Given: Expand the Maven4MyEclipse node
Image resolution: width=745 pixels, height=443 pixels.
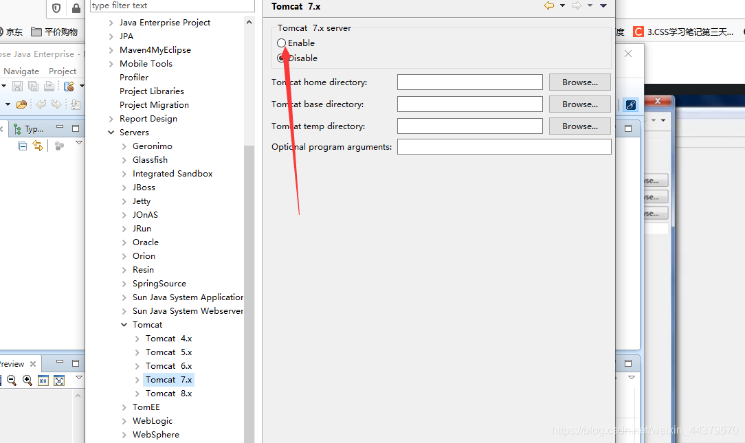Looking at the screenshot, I should 111,50.
